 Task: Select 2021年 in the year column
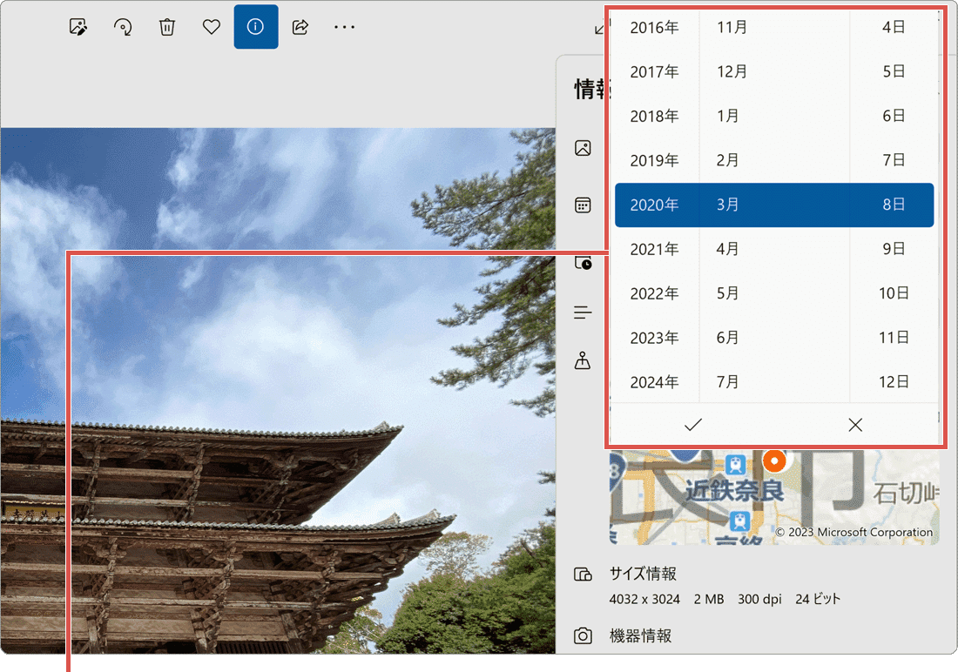pyautogui.click(x=654, y=249)
